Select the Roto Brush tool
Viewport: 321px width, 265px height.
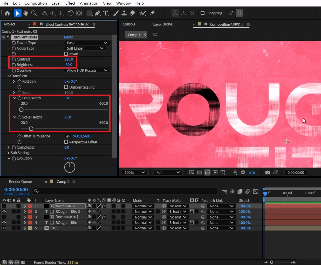point(142,13)
